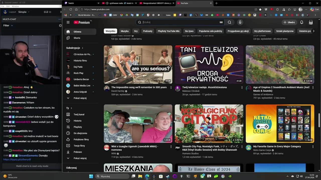Open options for 'The impossible song' video
The image size is (321, 180).
[171, 87]
